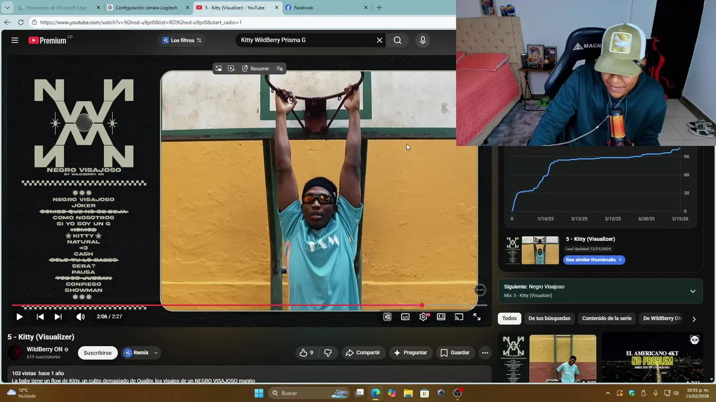
Task: Show more filter chips arrow
Action: click(694, 319)
